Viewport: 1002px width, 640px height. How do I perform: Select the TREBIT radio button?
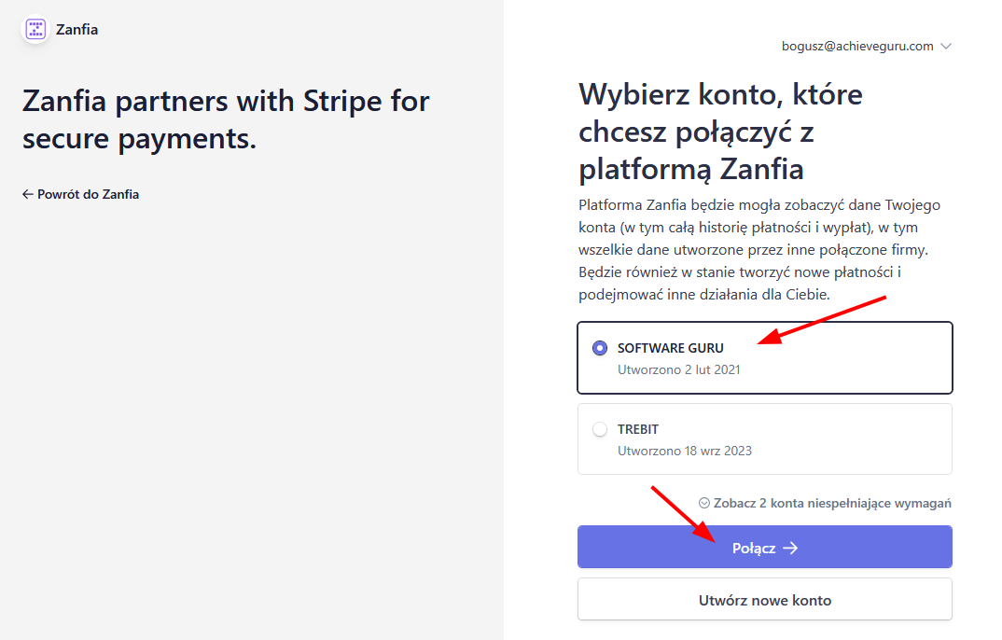[600, 429]
